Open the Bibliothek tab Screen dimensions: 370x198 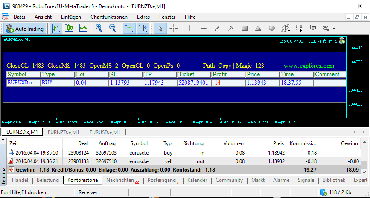pyautogui.click(x=334, y=180)
